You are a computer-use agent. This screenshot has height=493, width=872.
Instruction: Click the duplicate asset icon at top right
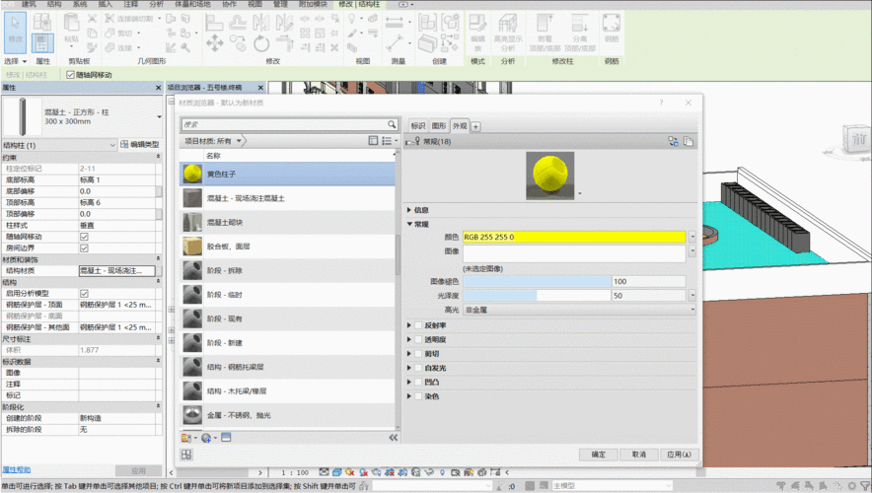click(688, 142)
